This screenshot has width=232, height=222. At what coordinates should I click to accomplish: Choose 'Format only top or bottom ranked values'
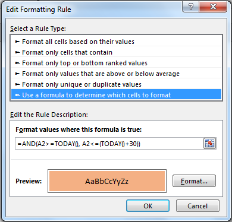click(116, 63)
